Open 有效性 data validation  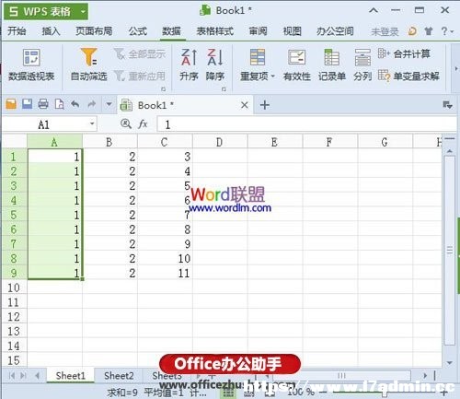tap(297, 65)
